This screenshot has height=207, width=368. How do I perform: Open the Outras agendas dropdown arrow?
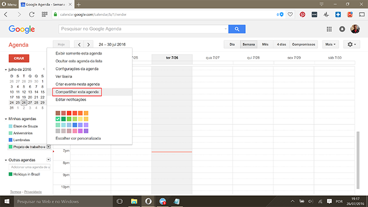pos(48,159)
